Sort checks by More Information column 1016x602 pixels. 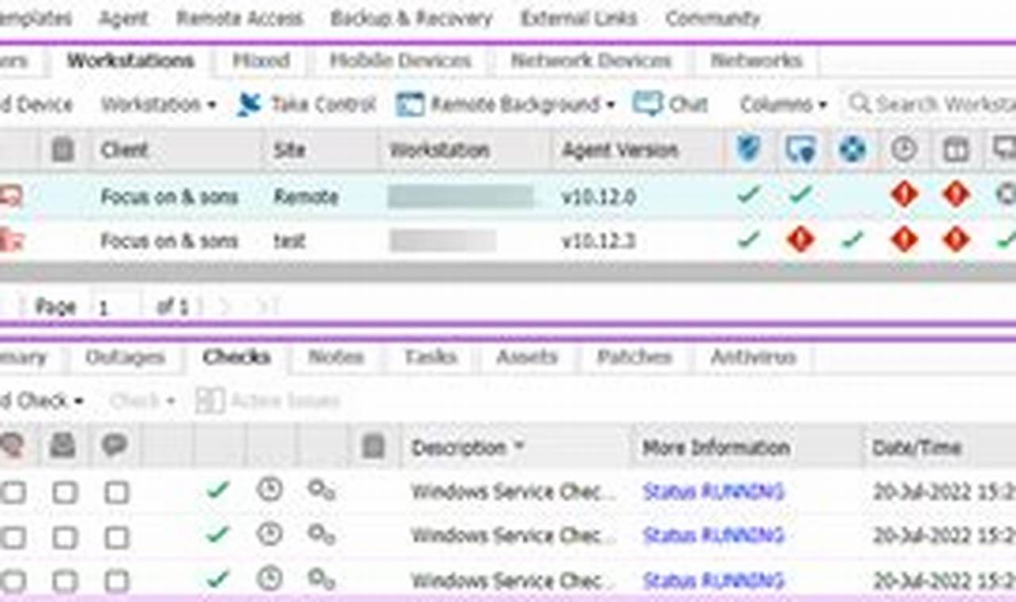point(747,447)
